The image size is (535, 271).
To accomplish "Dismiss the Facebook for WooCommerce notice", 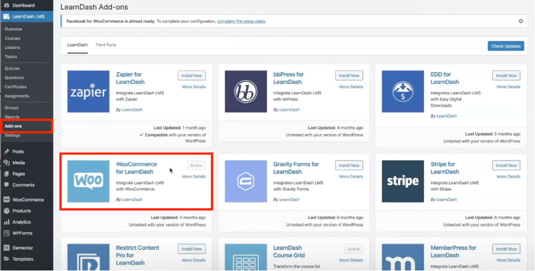I will pos(521,21).
